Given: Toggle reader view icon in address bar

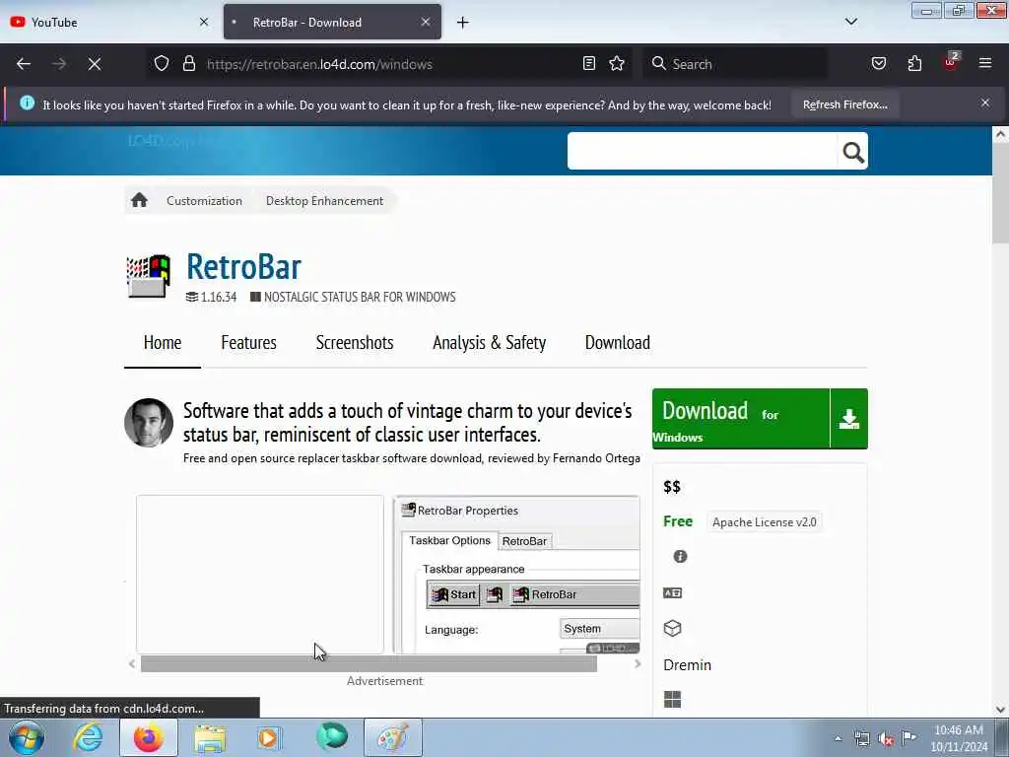Looking at the screenshot, I should pos(589,64).
